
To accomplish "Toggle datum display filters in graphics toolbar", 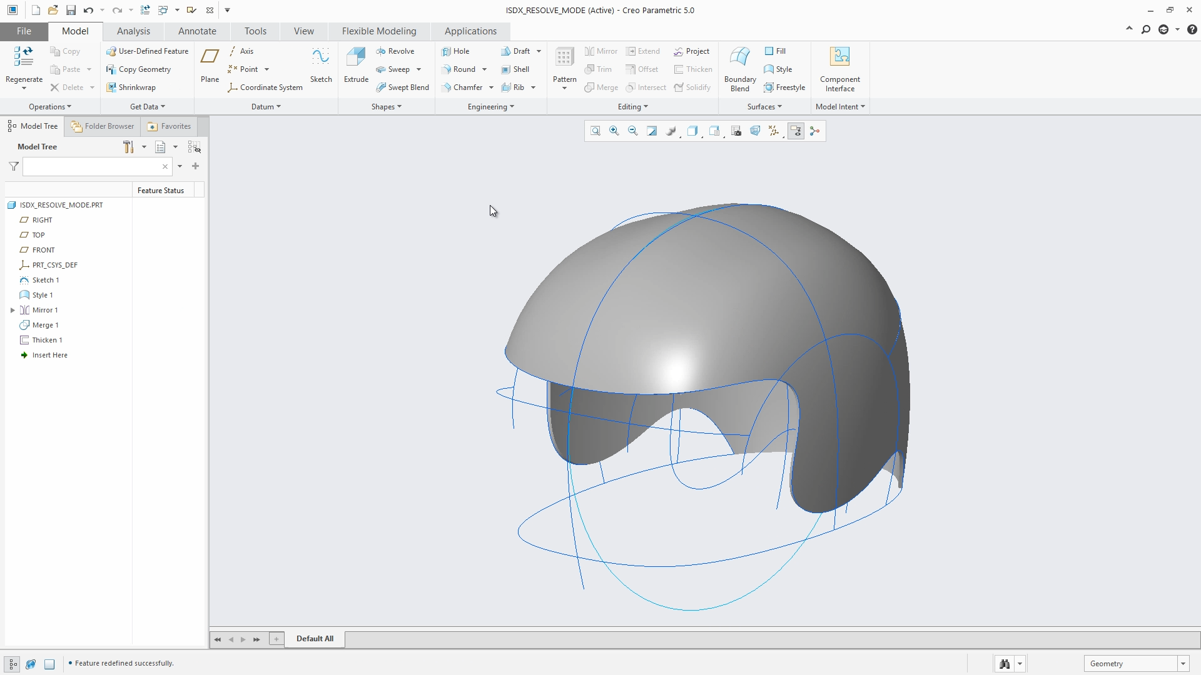I will pyautogui.click(x=774, y=131).
